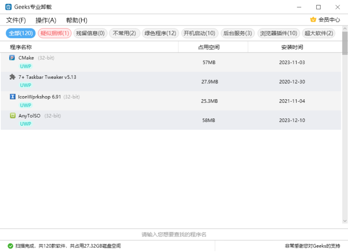Click the (32-bit) label beside IconWprkshop 6.91
This screenshot has width=348, height=252.
click(72, 97)
